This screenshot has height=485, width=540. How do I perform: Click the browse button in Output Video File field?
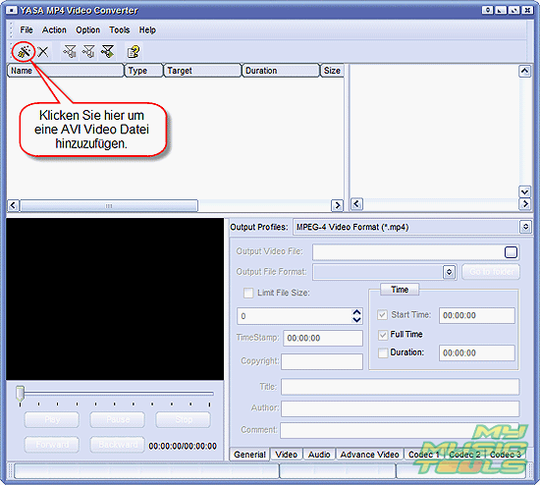tap(511, 252)
